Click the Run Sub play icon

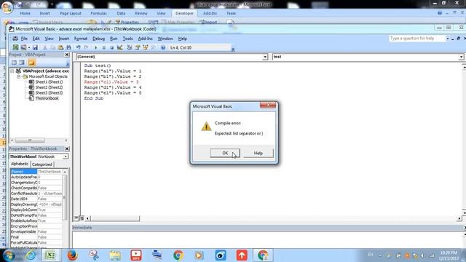click(x=95, y=47)
